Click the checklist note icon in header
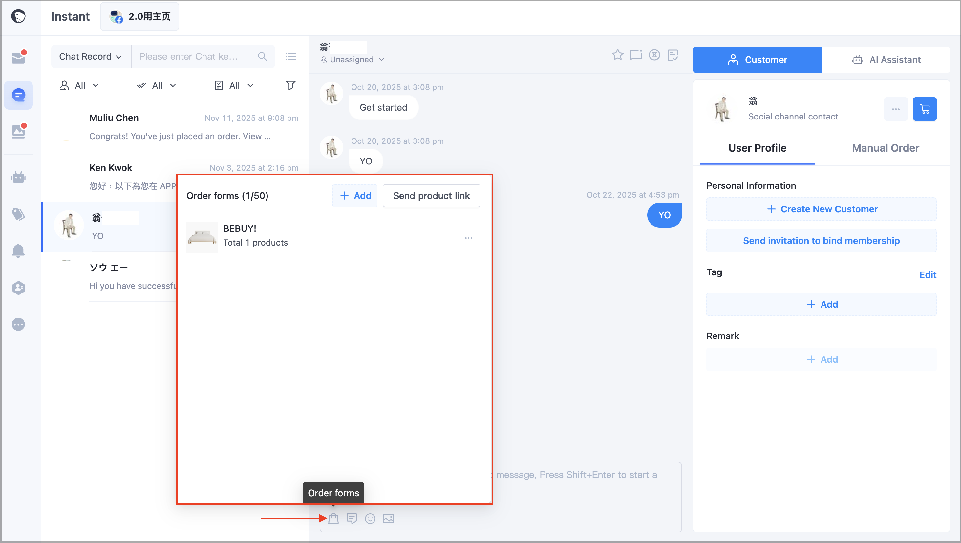Viewport: 961px width, 543px height. [x=673, y=55]
